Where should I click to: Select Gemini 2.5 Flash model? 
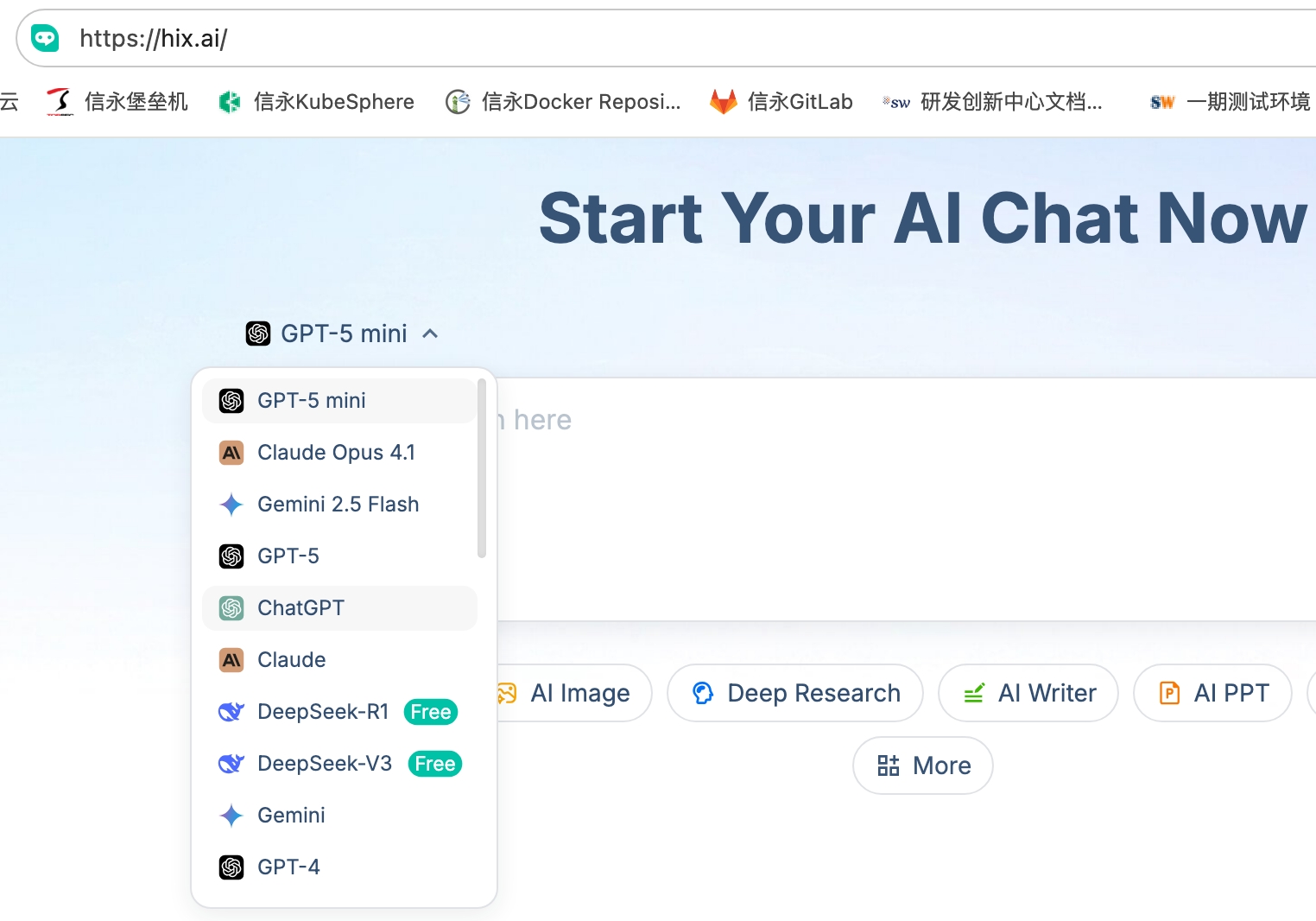click(x=339, y=505)
